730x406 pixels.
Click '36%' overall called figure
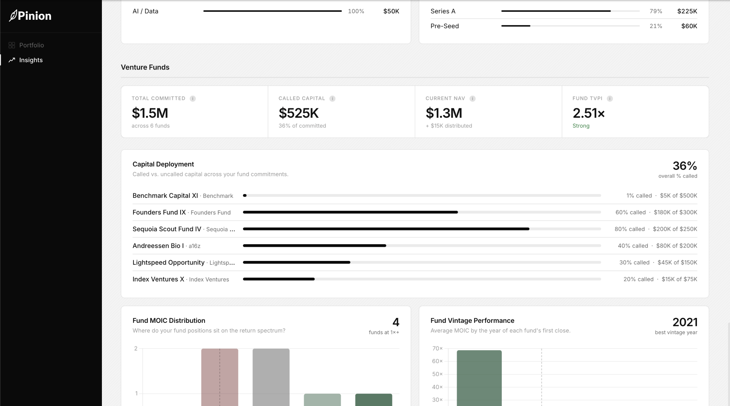[685, 166]
